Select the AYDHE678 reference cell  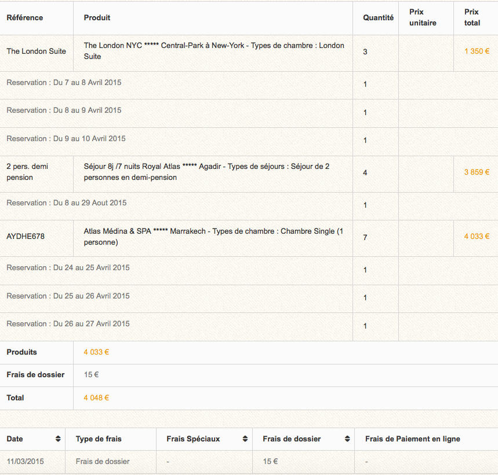point(37,237)
